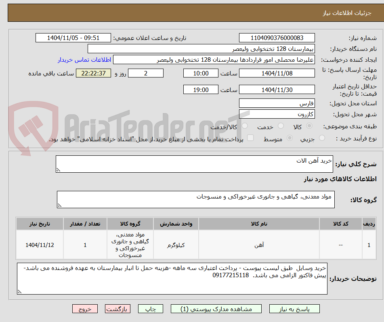The width and height of the screenshot is (384, 322).
Task: Click the پاسخ به نیاز button
Action: 294,309
